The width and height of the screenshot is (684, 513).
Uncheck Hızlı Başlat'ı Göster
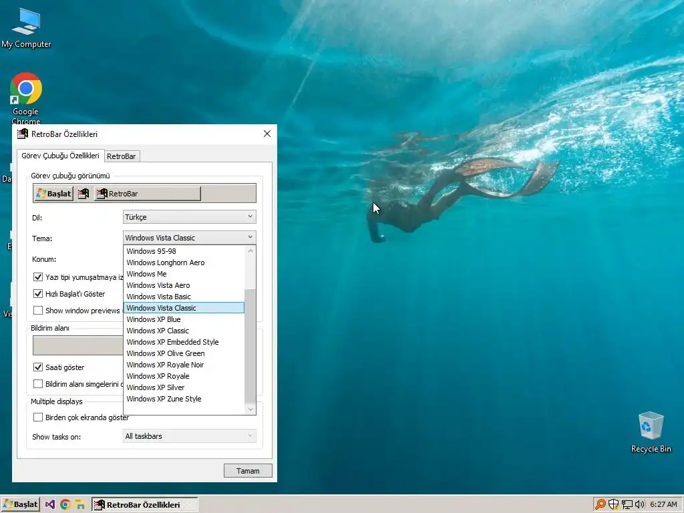(38, 294)
